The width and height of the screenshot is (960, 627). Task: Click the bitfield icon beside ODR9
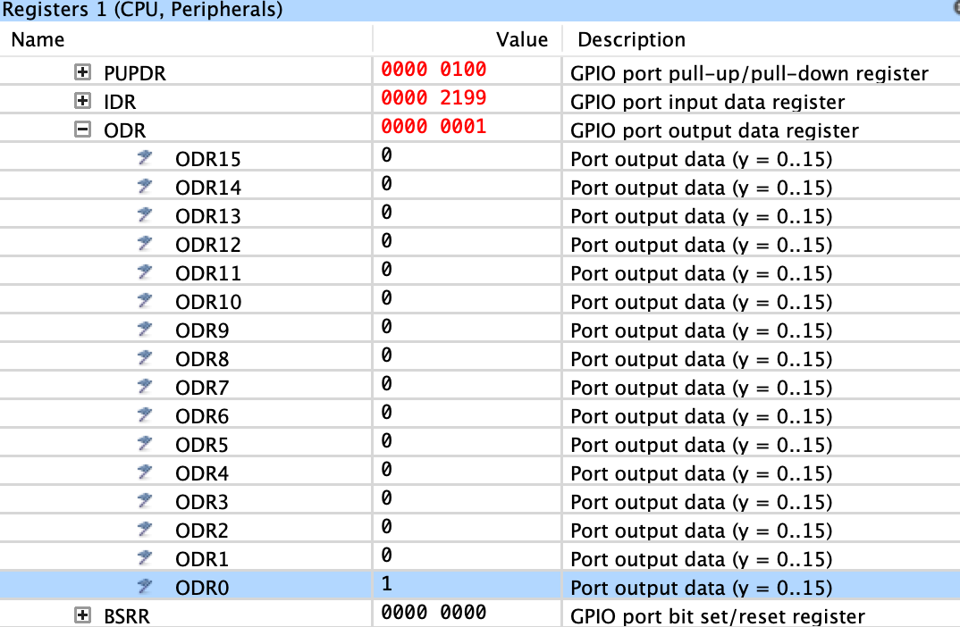[x=145, y=329]
